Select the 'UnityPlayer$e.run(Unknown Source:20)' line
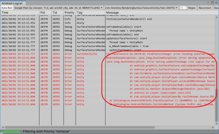 (x=172, y=96)
